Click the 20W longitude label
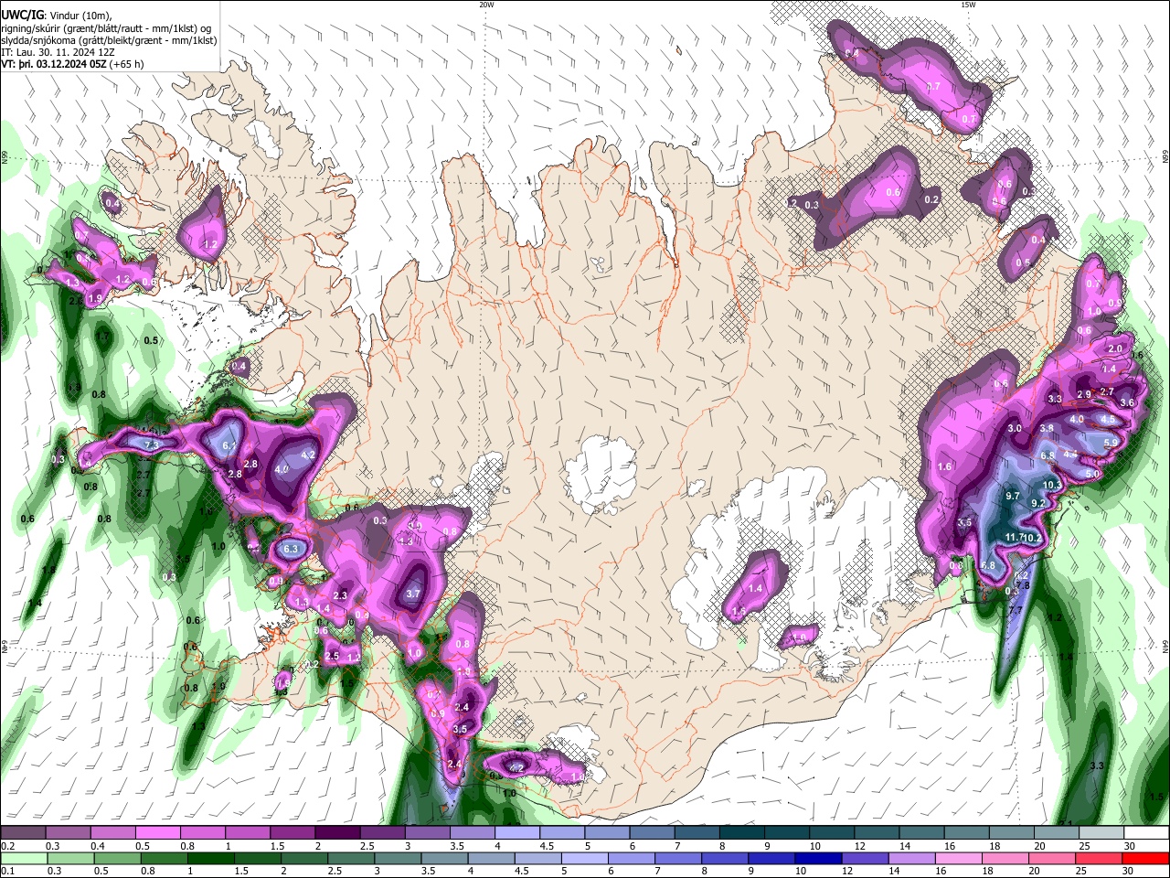 (x=486, y=5)
